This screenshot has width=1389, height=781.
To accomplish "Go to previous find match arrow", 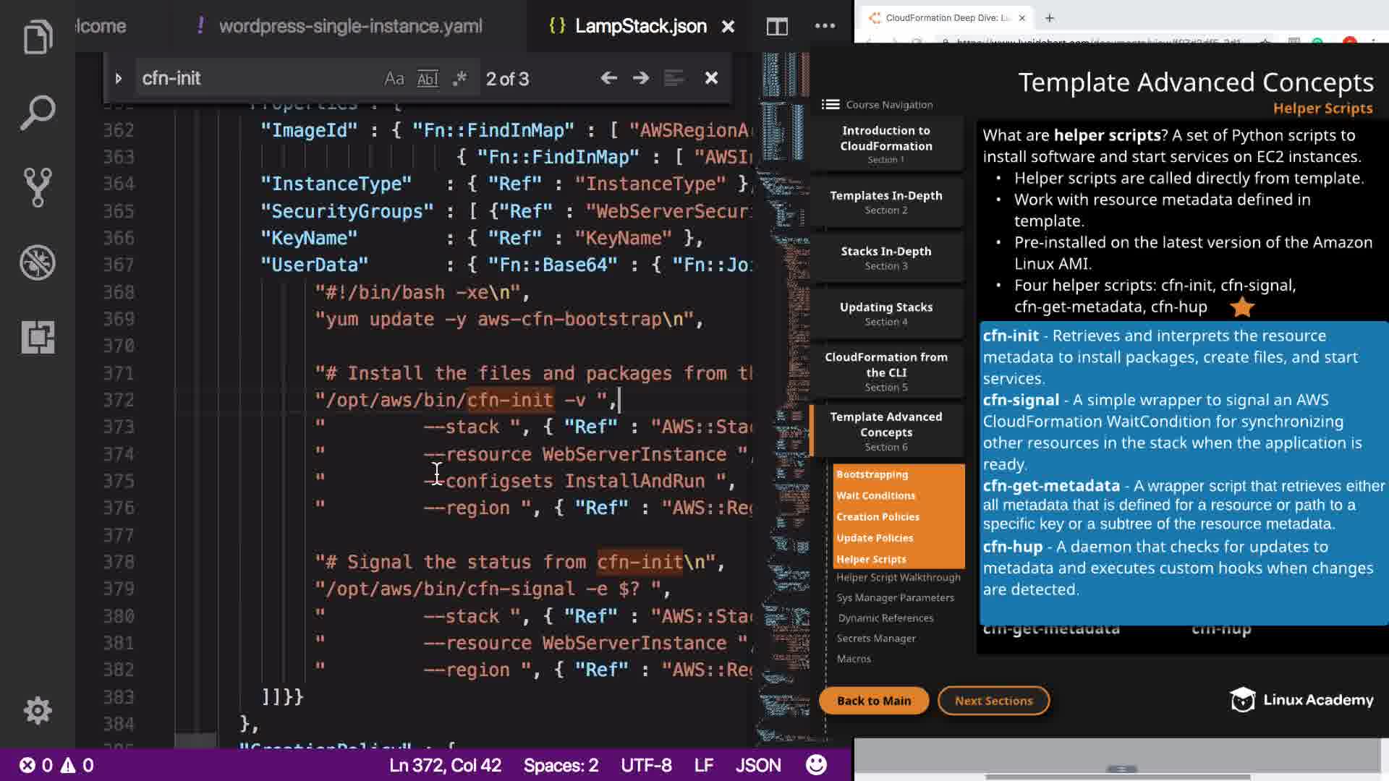I will coord(608,78).
